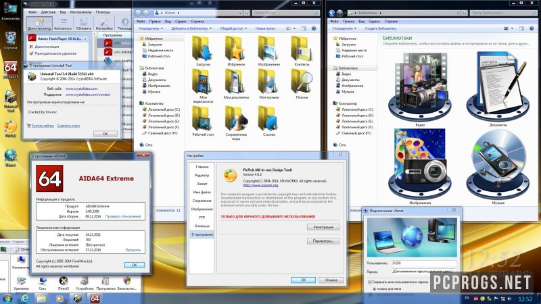The image size is (541, 304).
Task: Click the DirectX icon in AIDA64 window
Action: coord(63,283)
